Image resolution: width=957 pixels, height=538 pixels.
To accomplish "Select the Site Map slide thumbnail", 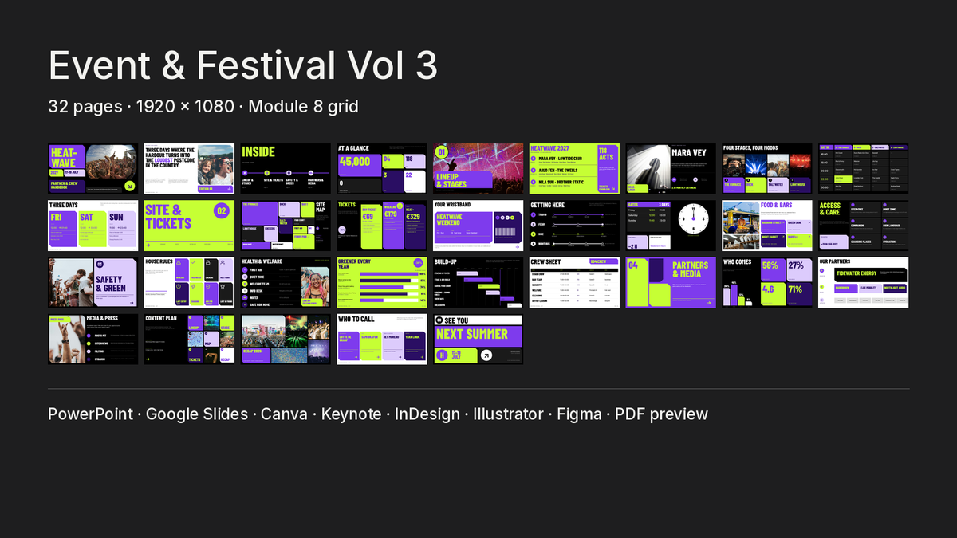I will pyautogui.click(x=286, y=226).
